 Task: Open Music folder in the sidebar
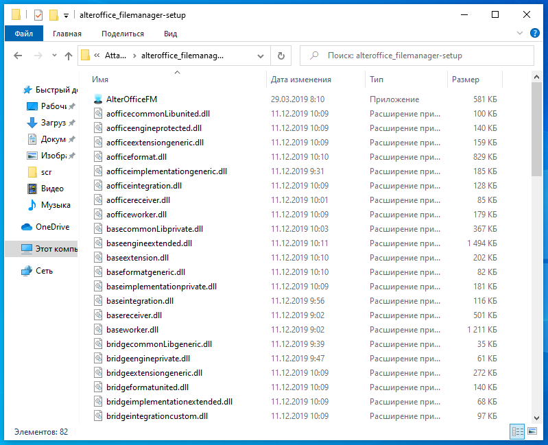pos(49,205)
